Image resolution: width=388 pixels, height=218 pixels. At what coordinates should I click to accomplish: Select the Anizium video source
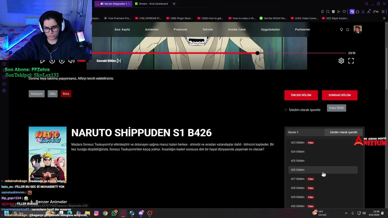pos(37,94)
